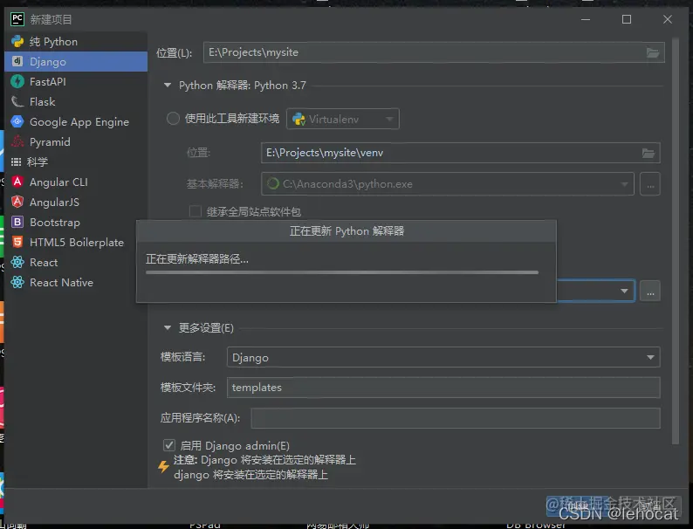Select 纯 Python project type
This screenshot has width=693, height=529.
coord(53,42)
